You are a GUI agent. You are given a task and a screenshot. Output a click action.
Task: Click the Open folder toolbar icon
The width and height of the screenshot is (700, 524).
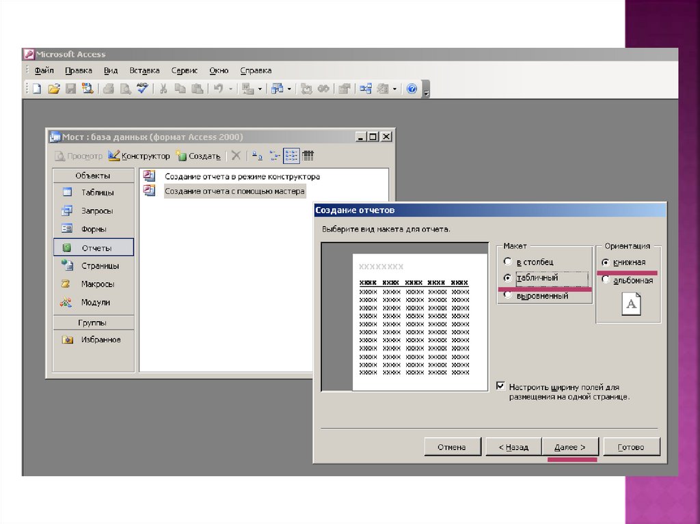pyautogui.click(x=53, y=89)
